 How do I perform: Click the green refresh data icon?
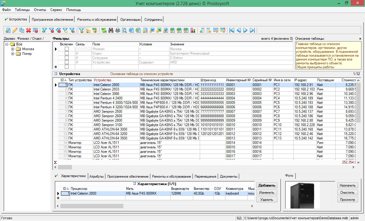tap(104, 30)
